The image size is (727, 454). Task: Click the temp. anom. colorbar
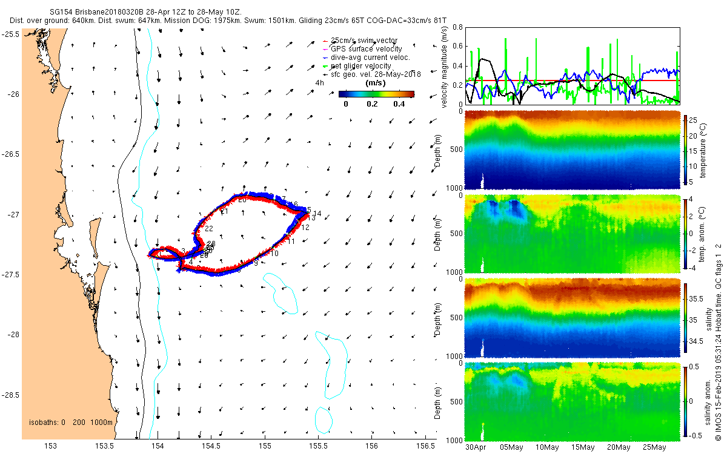(686, 234)
